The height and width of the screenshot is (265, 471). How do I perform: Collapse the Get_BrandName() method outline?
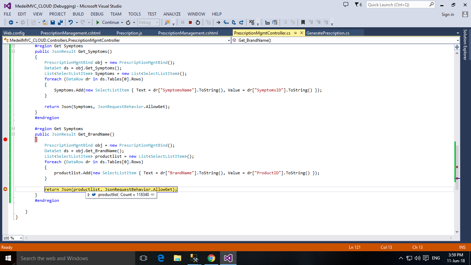(x=13, y=134)
